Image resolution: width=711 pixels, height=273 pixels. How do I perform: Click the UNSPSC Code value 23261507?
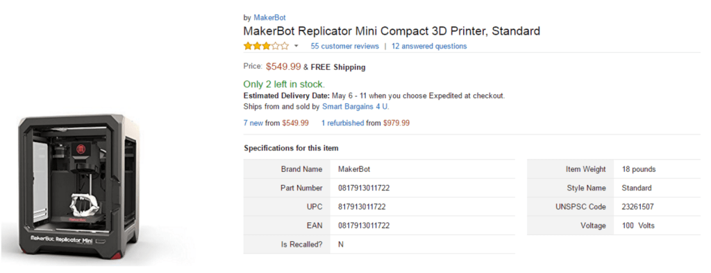637,207
